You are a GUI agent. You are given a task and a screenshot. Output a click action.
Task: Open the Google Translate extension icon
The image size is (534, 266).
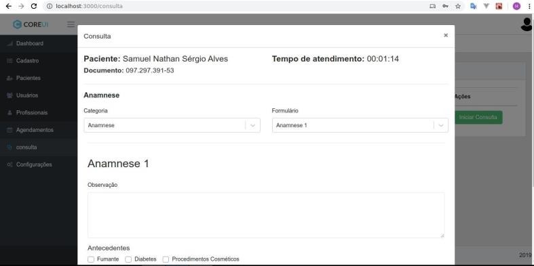point(474,6)
